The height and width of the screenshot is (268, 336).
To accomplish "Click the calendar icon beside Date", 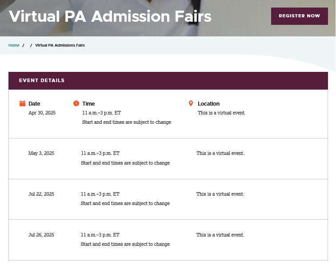I will [x=22, y=103].
